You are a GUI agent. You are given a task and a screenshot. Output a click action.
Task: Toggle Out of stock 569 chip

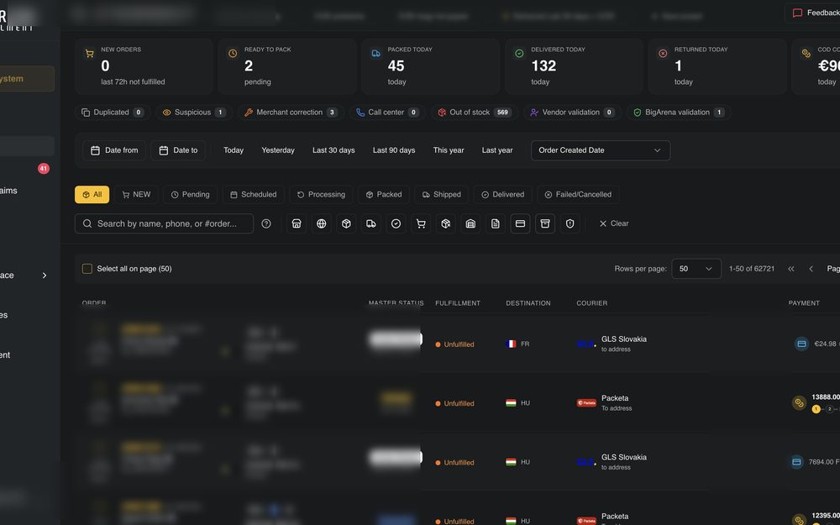475,113
